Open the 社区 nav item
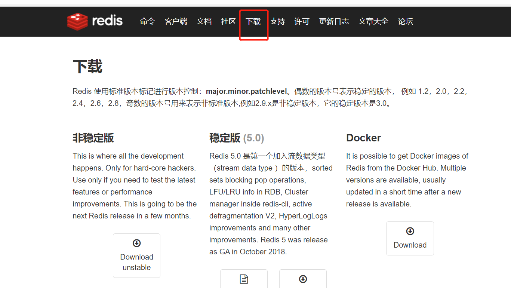Viewport: 511px width, 288px height. click(x=228, y=21)
